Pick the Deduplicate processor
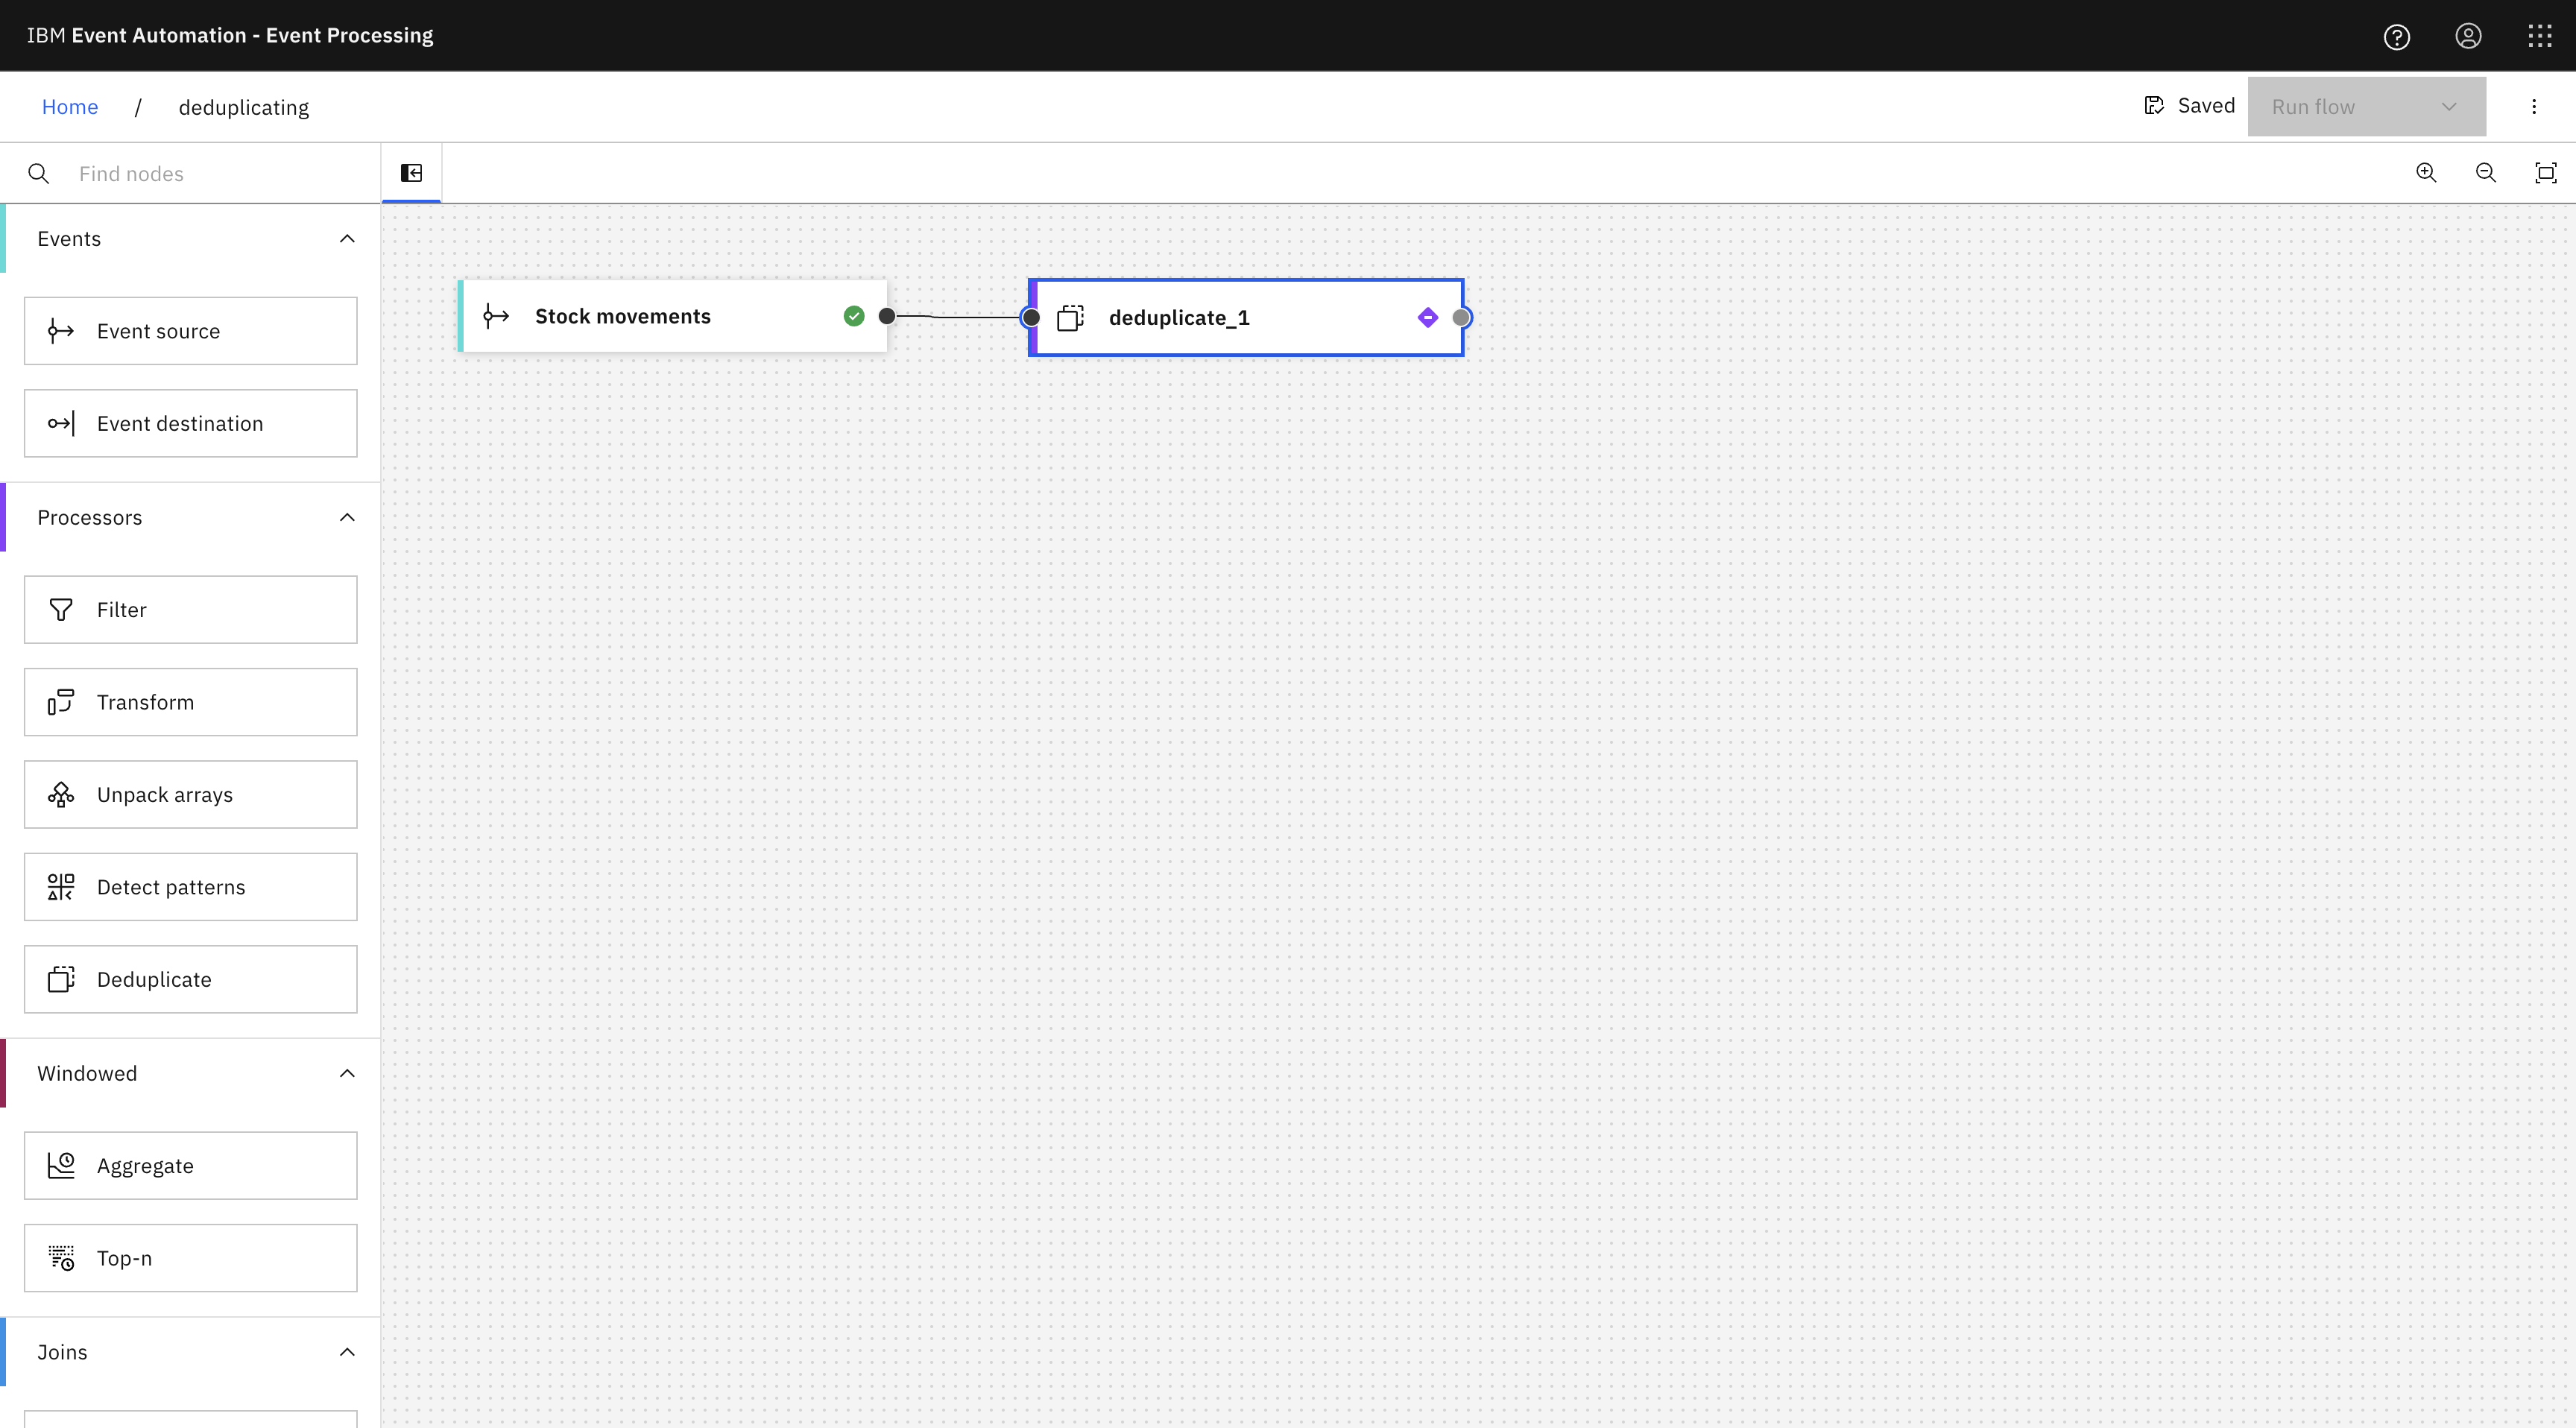 190,979
